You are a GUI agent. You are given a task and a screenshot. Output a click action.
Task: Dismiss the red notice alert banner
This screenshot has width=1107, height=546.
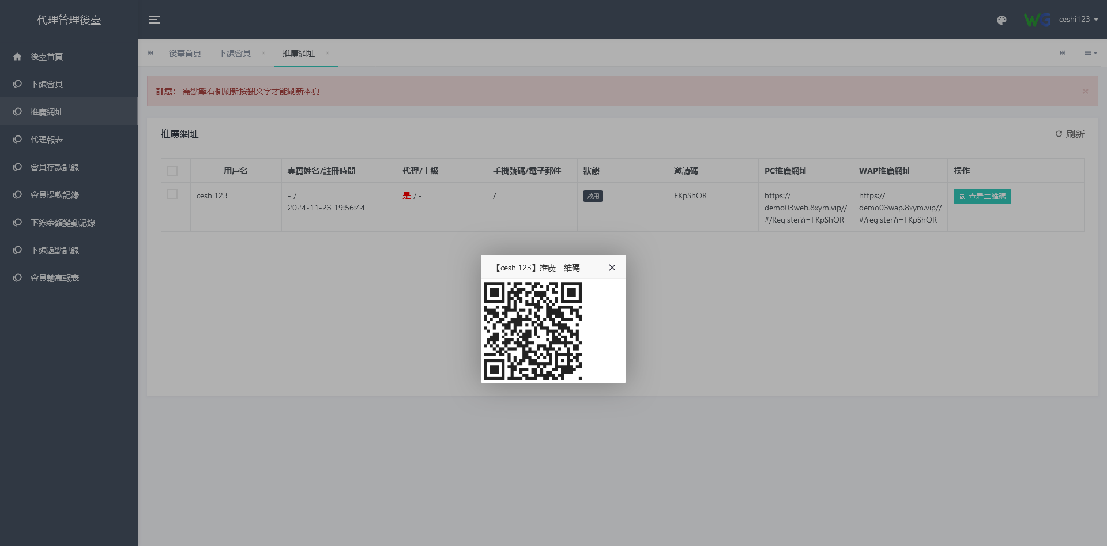point(1085,91)
